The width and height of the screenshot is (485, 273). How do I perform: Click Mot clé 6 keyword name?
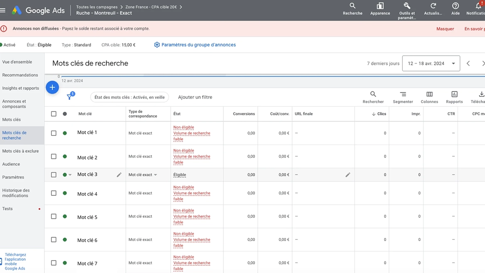[x=87, y=240]
